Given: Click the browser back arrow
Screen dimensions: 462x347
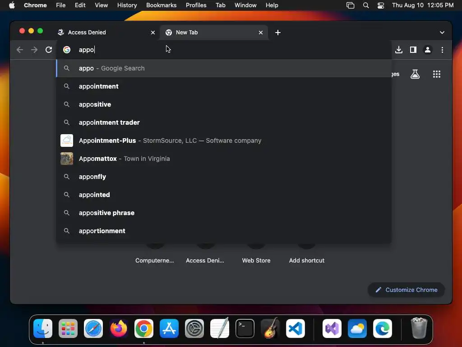Looking at the screenshot, I should pyautogui.click(x=20, y=50).
